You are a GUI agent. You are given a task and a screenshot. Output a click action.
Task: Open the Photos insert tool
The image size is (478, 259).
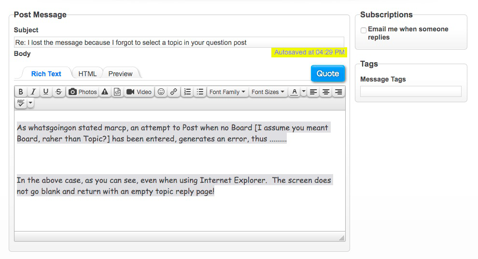point(83,92)
